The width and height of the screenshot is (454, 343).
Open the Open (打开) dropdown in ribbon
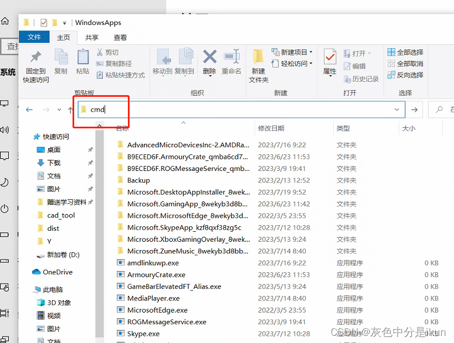(357, 54)
